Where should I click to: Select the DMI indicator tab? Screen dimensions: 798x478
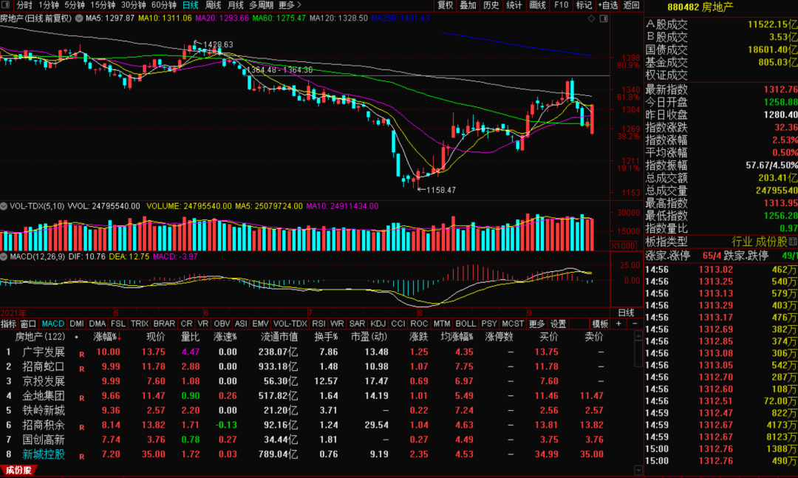76,324
